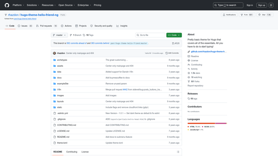Click rhazdon avatar in commit row
278x156 pixels.
coord(55,53)
